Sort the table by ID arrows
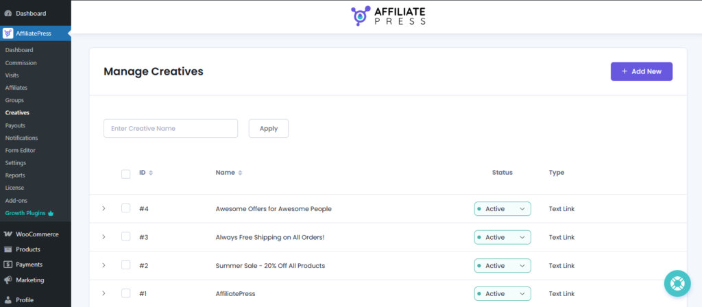The height and width of the screenshot is (307, 702). coord(151,173)
